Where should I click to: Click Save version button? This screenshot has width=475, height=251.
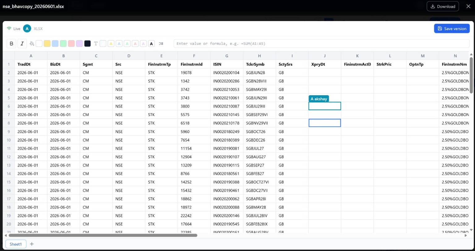click(452, 28)
